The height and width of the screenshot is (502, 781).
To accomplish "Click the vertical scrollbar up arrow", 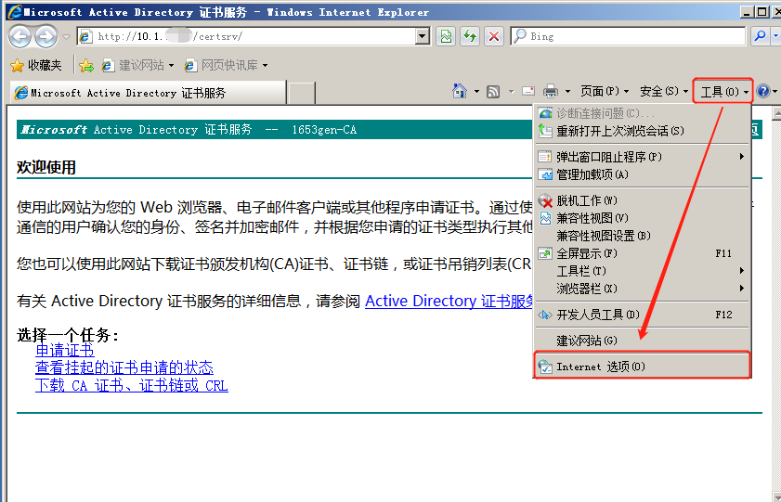I will pyautogui.click(x=776, y=113).
